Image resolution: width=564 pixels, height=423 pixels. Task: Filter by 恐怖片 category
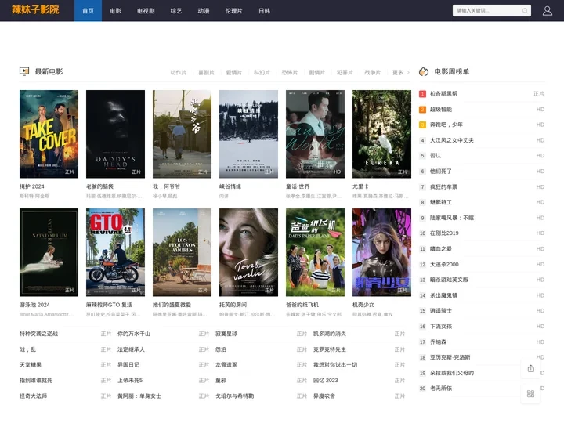point(289,72)
